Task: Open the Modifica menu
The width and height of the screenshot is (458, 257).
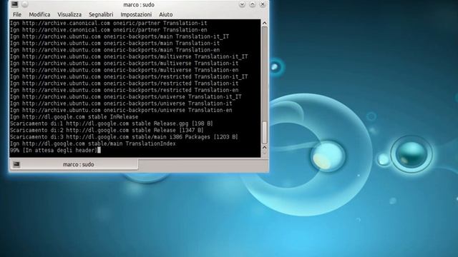Action: (39, 14)
